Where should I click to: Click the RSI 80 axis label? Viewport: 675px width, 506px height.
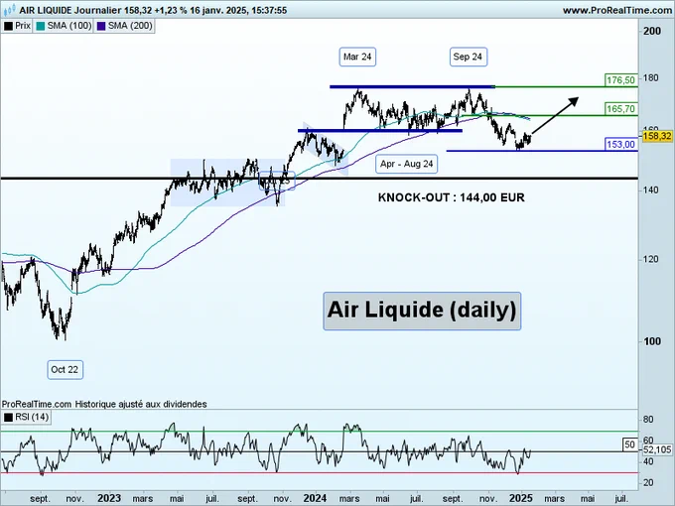pos(648,419)
